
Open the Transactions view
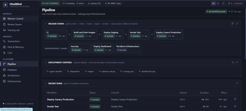(19, 41)
